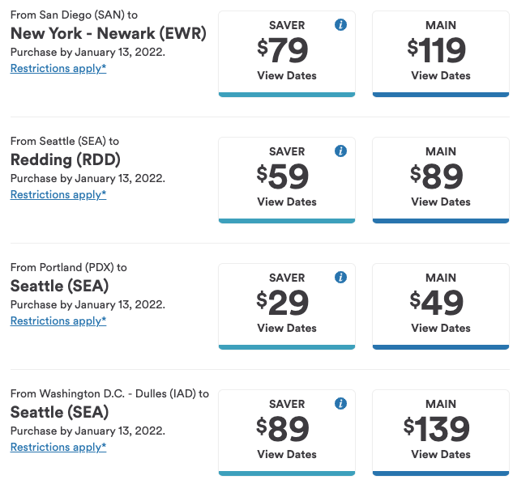513x484 pixels.
Task: Choose $119 Main fare to Newark
Action: coord(441,54)
